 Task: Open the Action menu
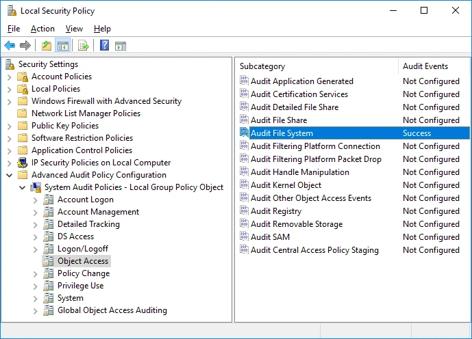coord(42,29)
